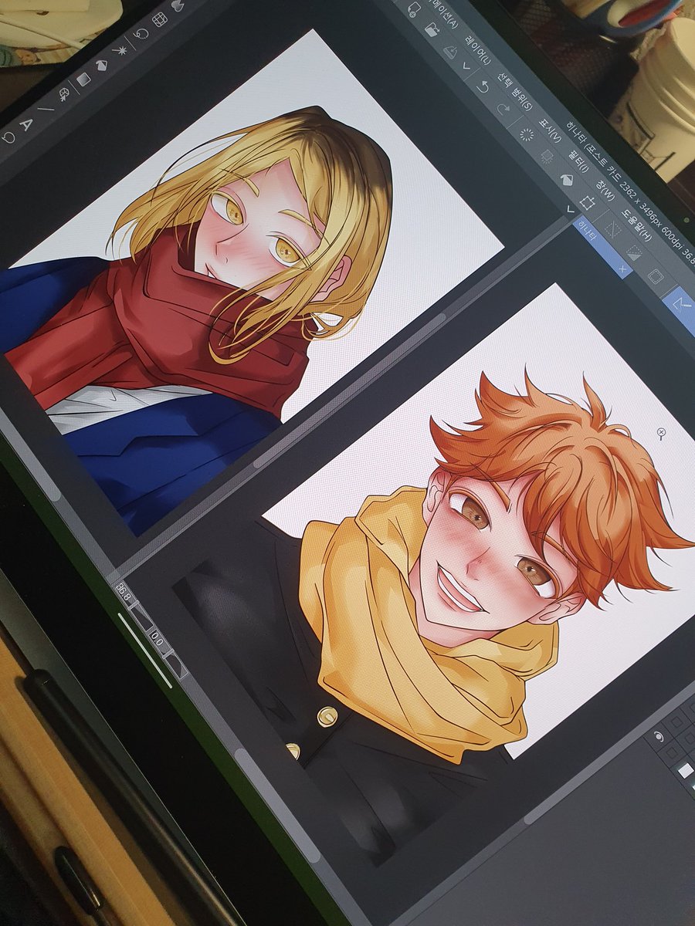Select the straight line Figure tool

pos(46,110)
